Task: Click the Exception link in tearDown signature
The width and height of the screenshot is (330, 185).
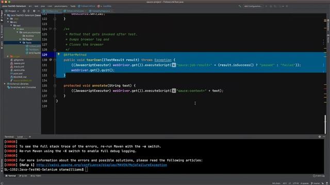Action: (x=163, y=60)
